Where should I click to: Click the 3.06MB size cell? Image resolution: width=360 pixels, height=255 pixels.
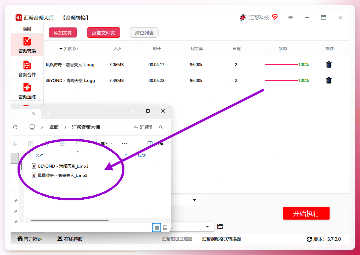coord(116,65)
